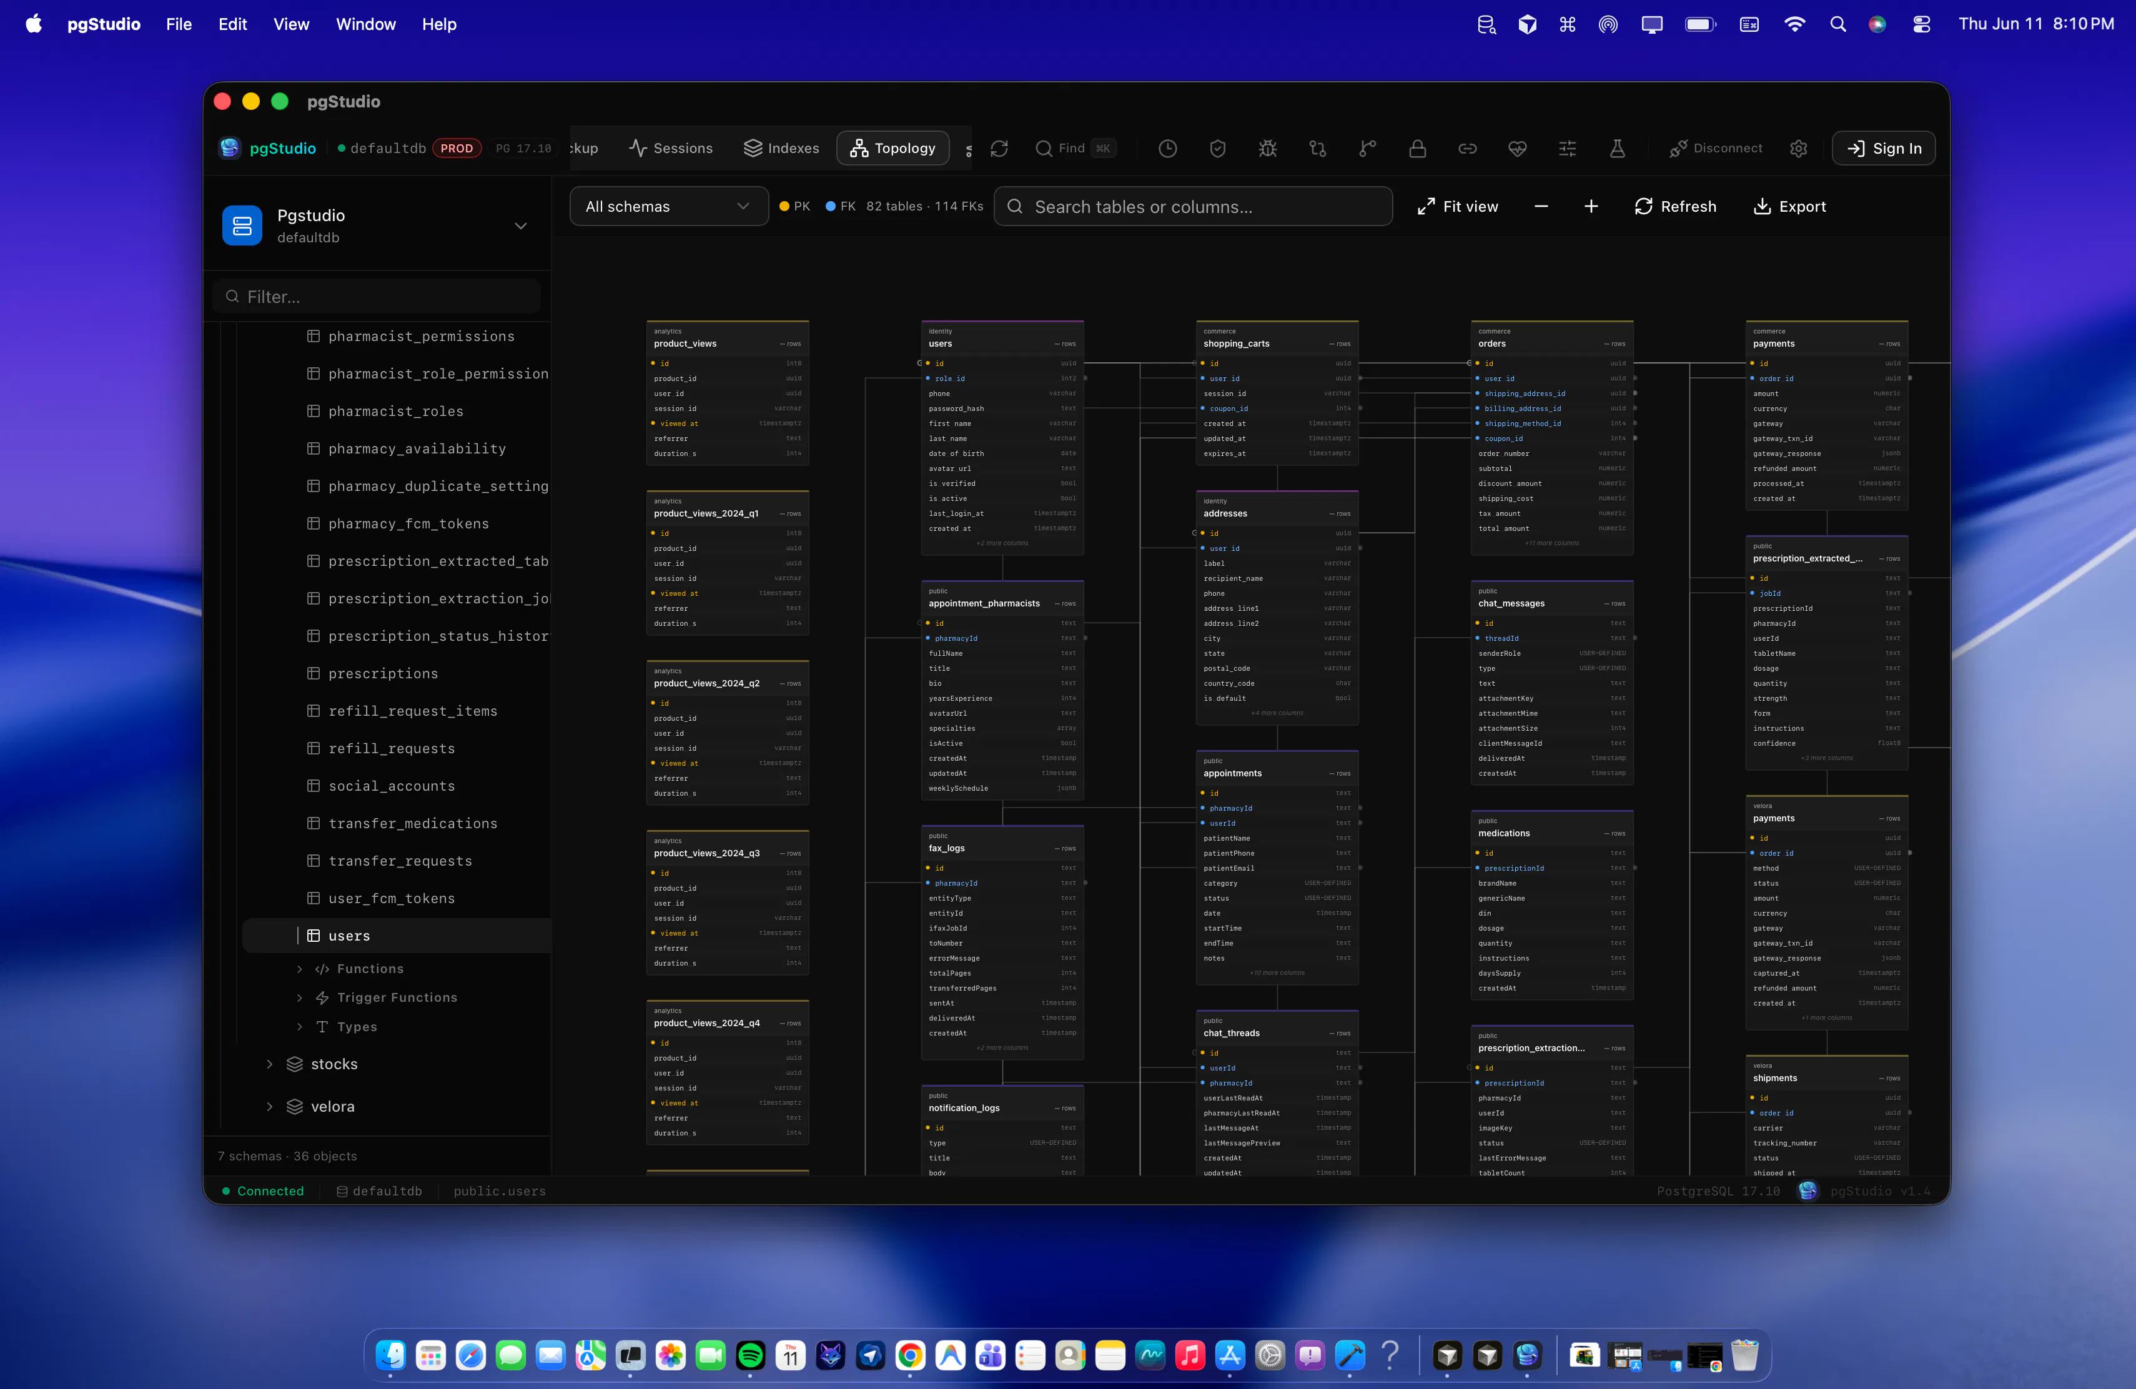The image size is (2136, 1389).
Task: Select the transfer_requests table
Action: click(390, 861)
